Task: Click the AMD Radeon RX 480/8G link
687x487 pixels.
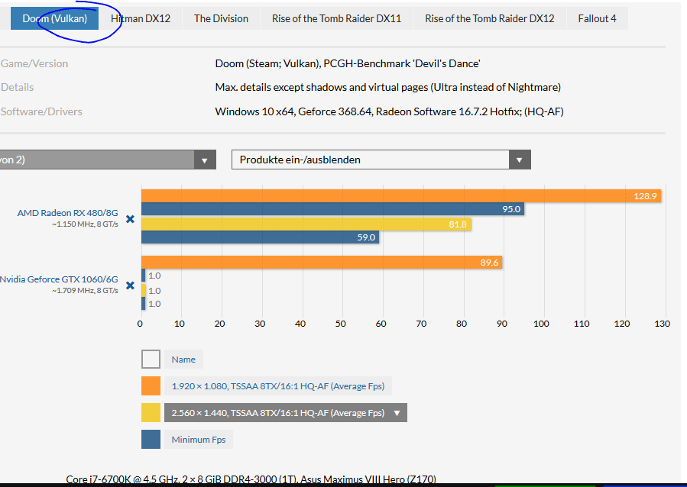Action: point(67,213)
